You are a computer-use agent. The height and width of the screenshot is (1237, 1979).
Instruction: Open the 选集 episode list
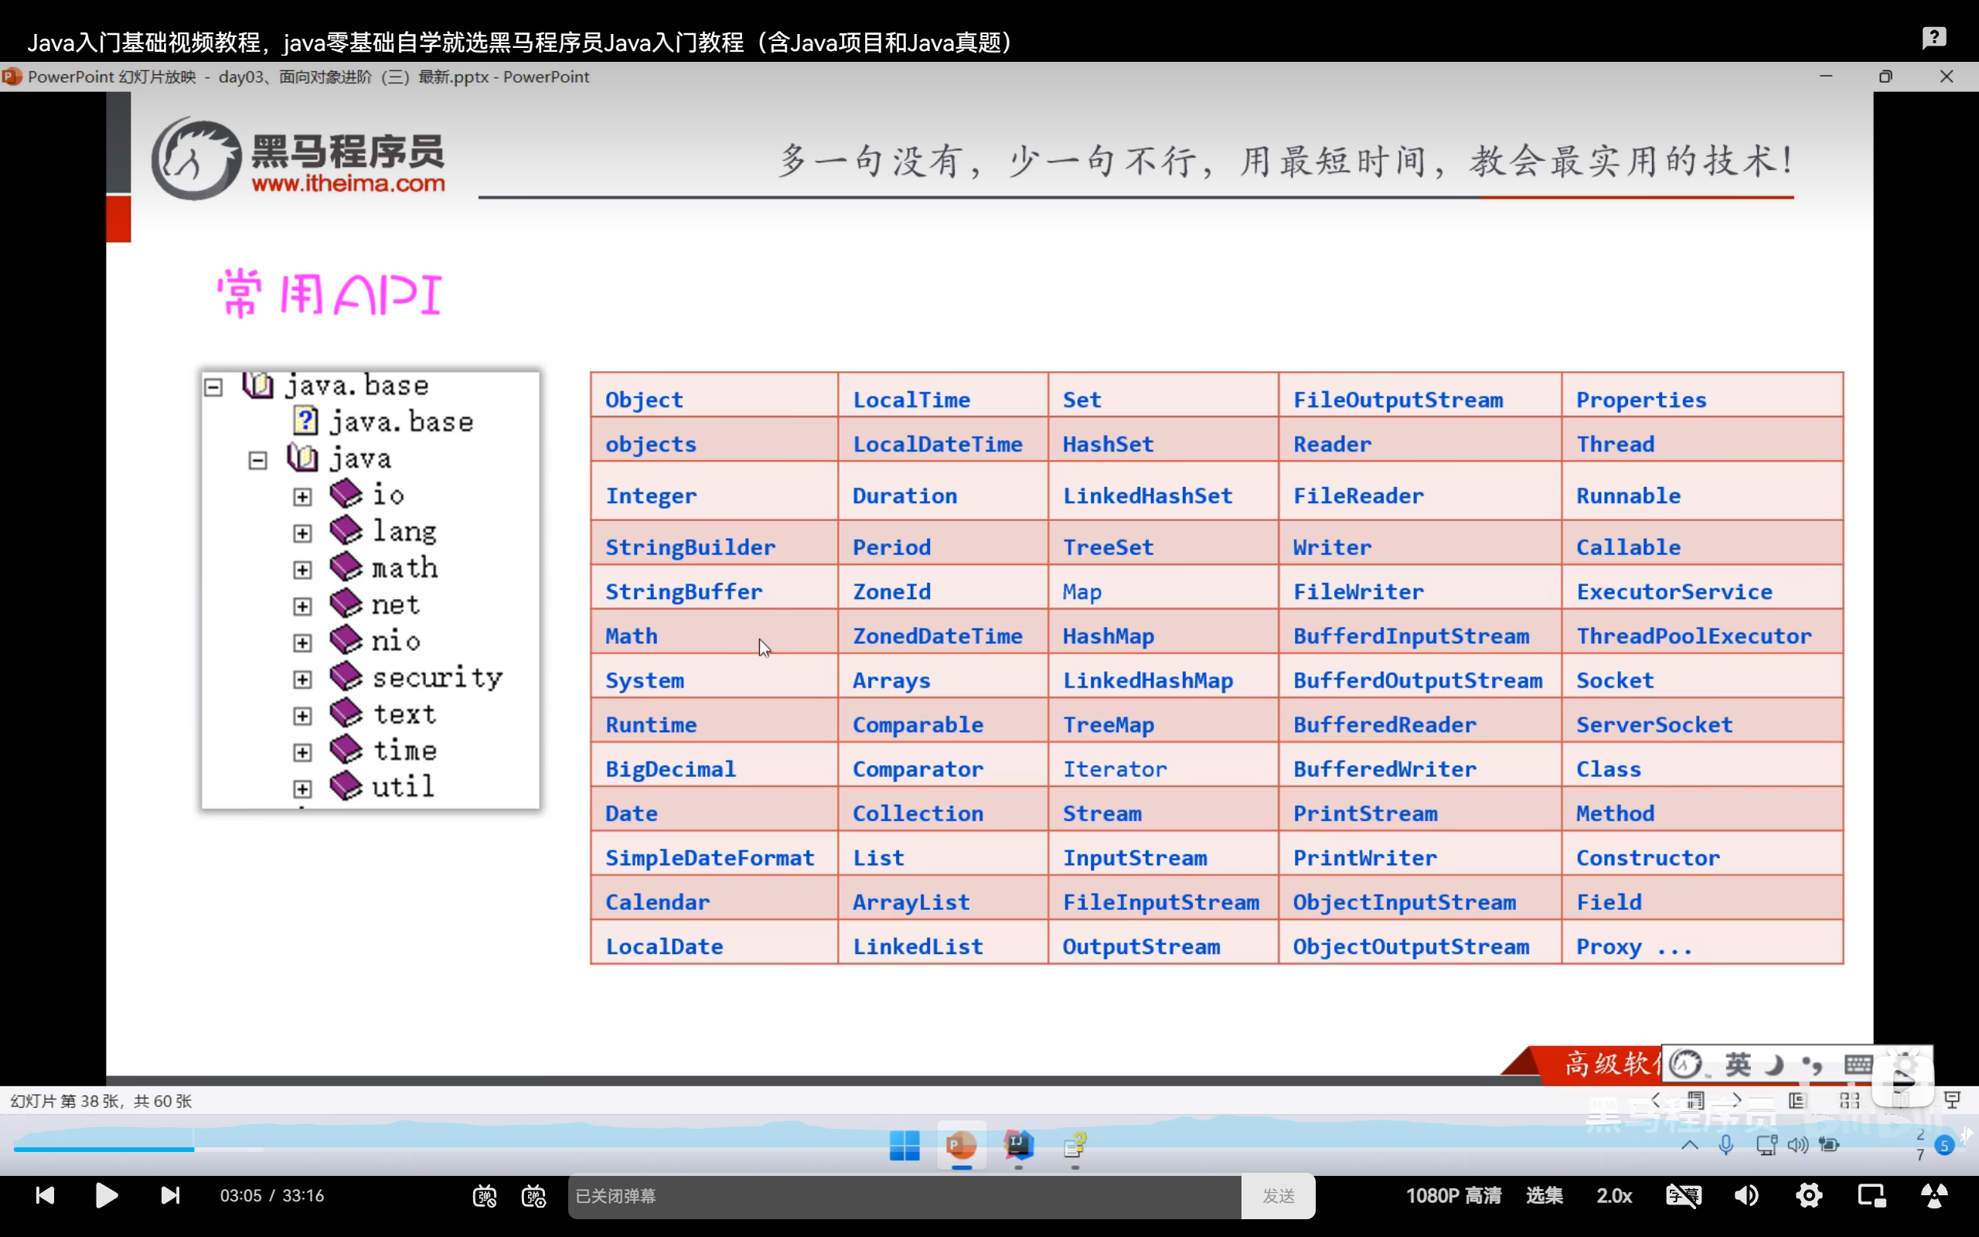coord(1544,1195)
